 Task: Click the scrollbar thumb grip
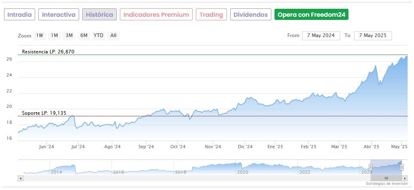click(386, 178)
